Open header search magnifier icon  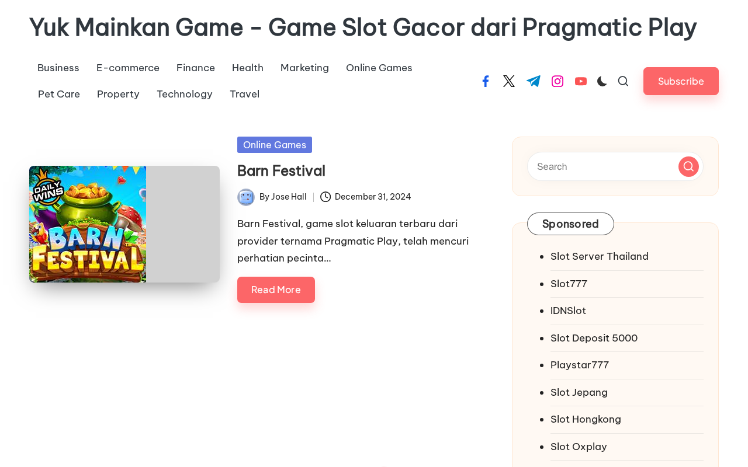coord(623,81)
